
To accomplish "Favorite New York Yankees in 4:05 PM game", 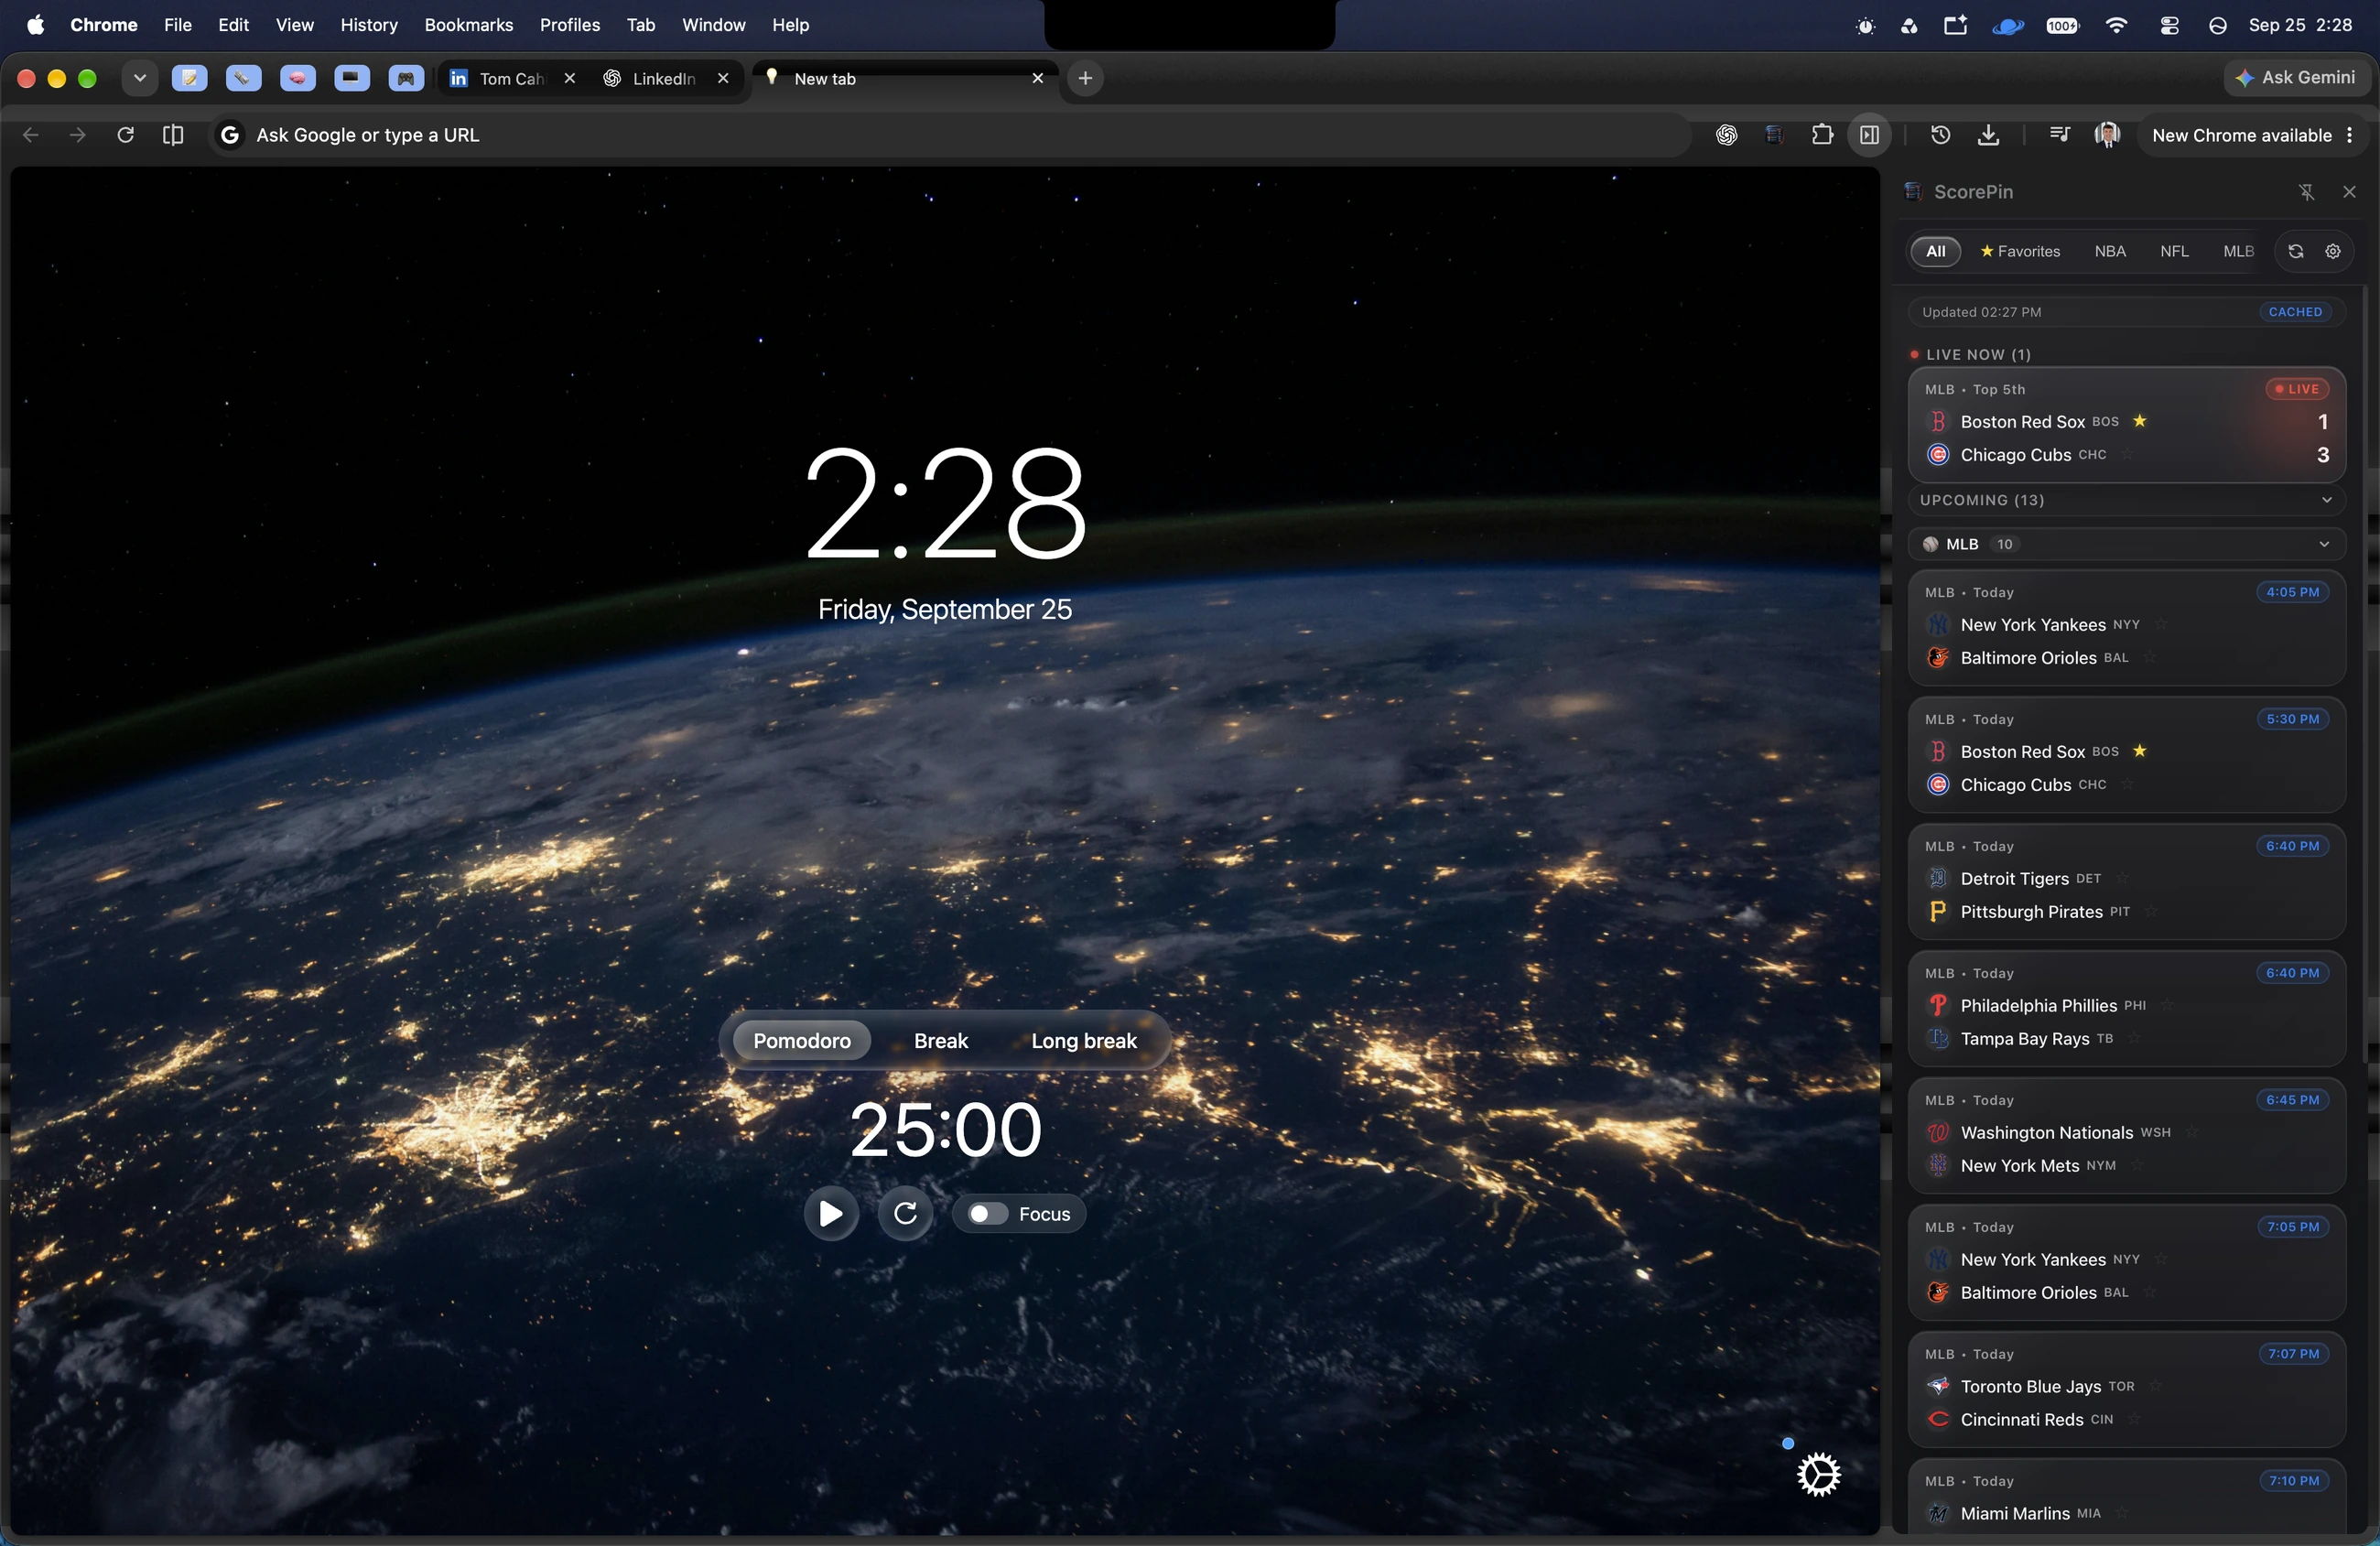I will [x=2160, y=625].
